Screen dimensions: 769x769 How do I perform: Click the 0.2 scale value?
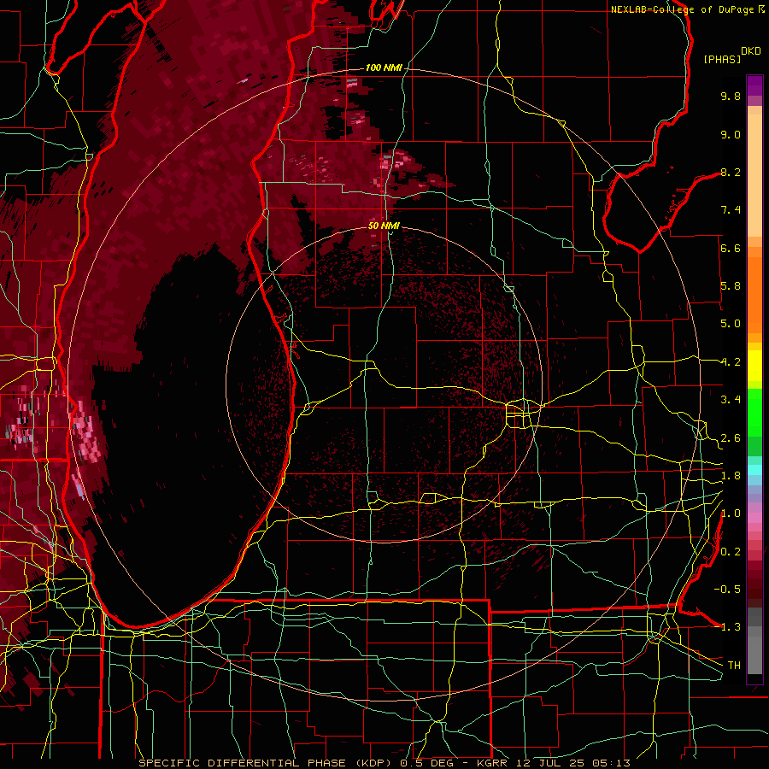click(x=731, y=552)
